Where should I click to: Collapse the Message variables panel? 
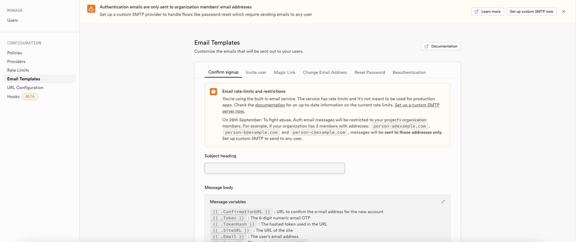(x=443, y=202)
